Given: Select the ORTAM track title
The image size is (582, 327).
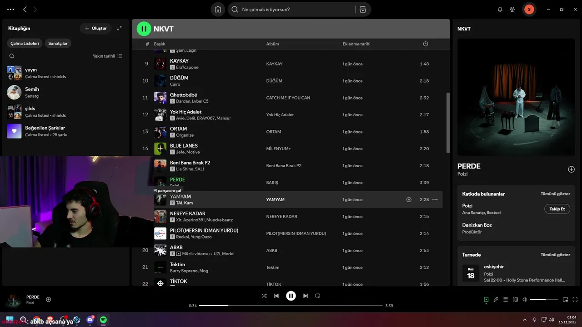Looking at the screenshot, I should (178, 129).
